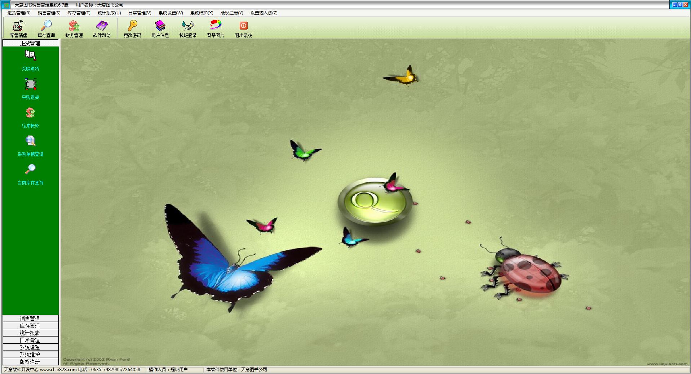Select 采购退货 sidebar icon
This screenshot has height=374, width=691.
pos(30,89)
